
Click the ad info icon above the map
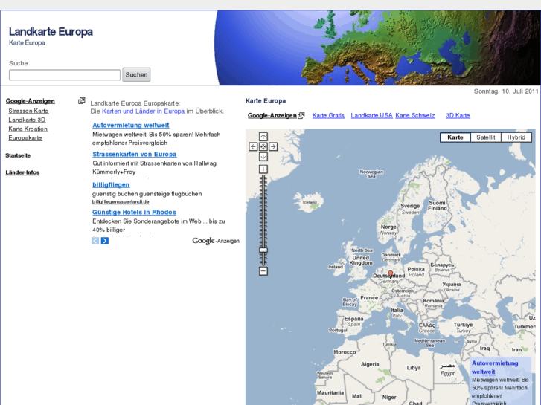point(301,115)
